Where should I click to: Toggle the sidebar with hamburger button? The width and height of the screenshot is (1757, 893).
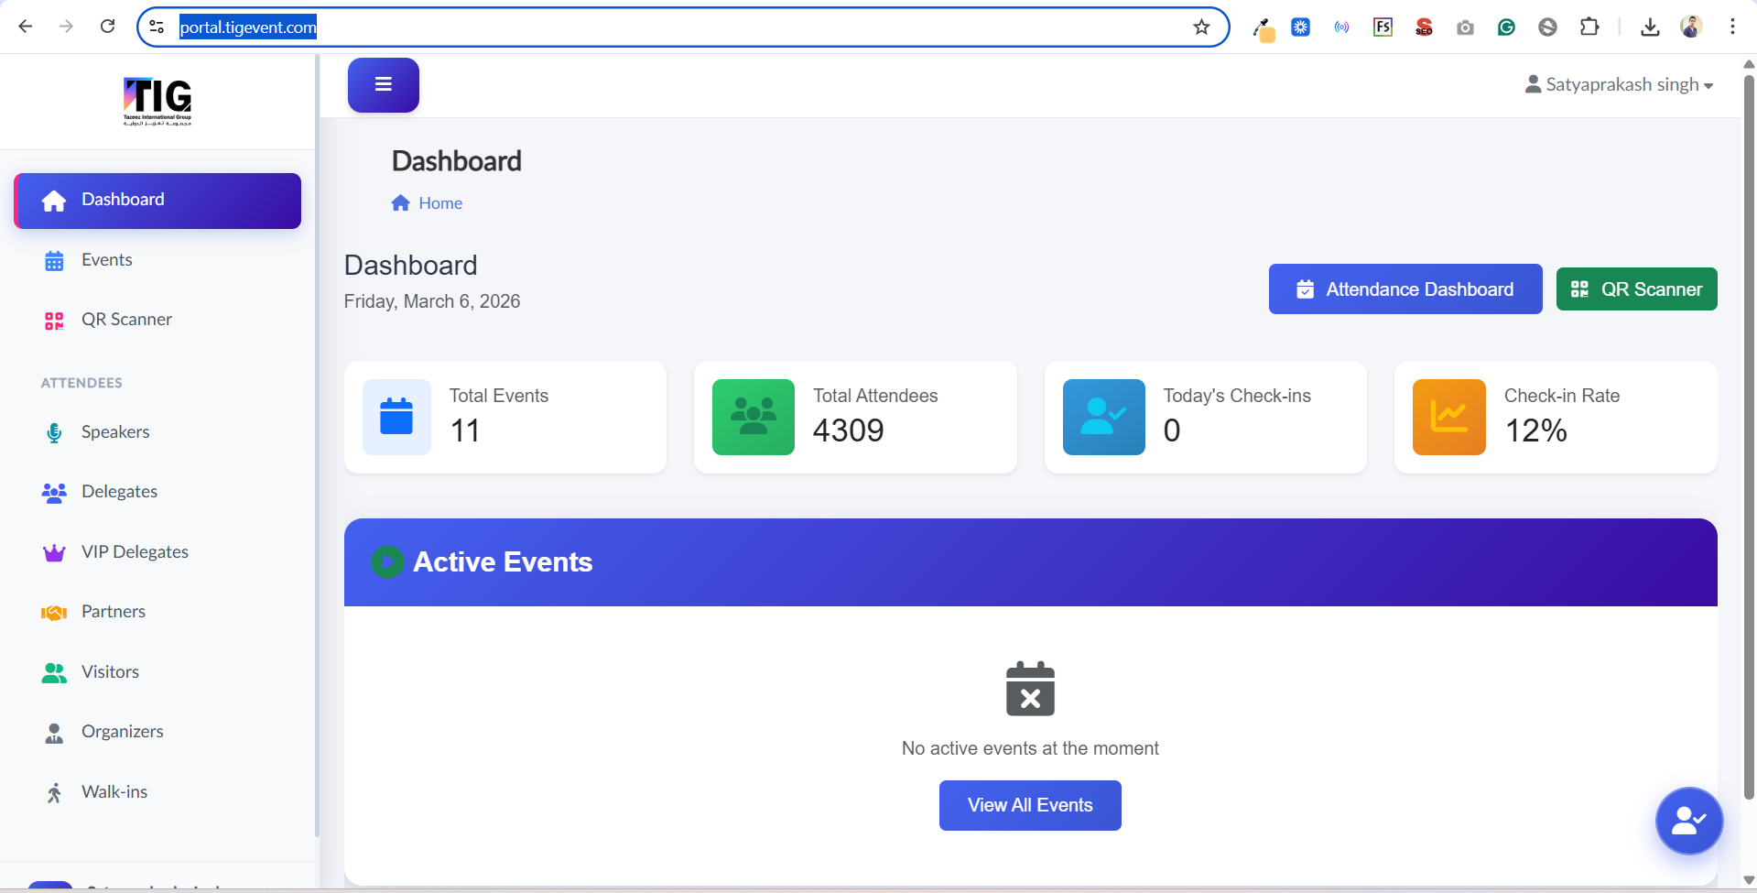(x=383, y=84)
